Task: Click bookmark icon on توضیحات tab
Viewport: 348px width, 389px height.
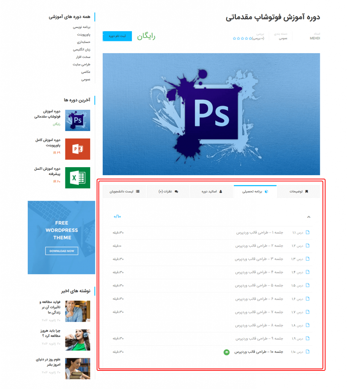Action: click(x=307, y=191)
